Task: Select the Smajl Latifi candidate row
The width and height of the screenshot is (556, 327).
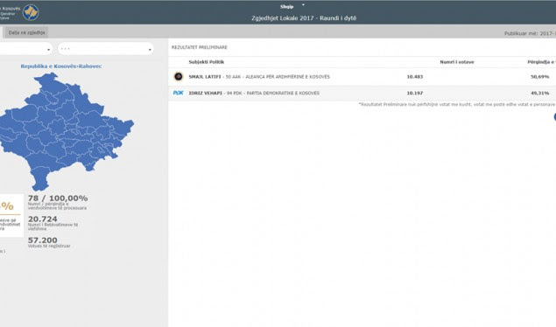Action: [362, 77]
